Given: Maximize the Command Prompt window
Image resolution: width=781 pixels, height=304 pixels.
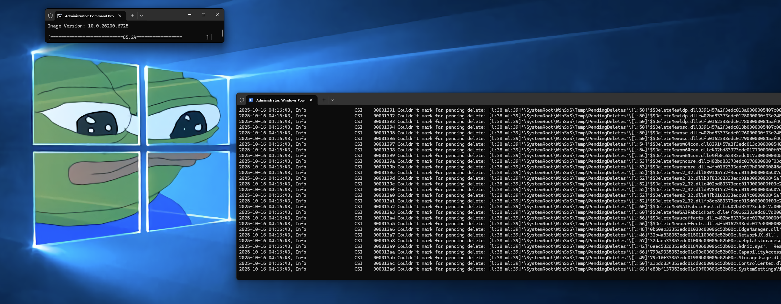Looking at the screenshot, I should 204,15.
